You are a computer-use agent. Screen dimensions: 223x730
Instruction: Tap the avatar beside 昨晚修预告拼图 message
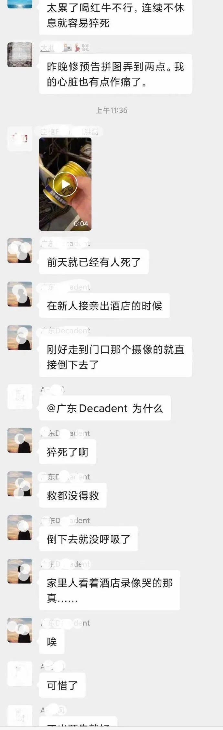point(20,55)
